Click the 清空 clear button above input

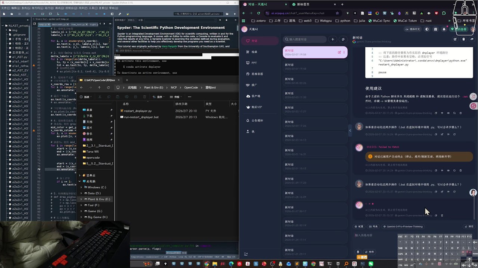469,226
